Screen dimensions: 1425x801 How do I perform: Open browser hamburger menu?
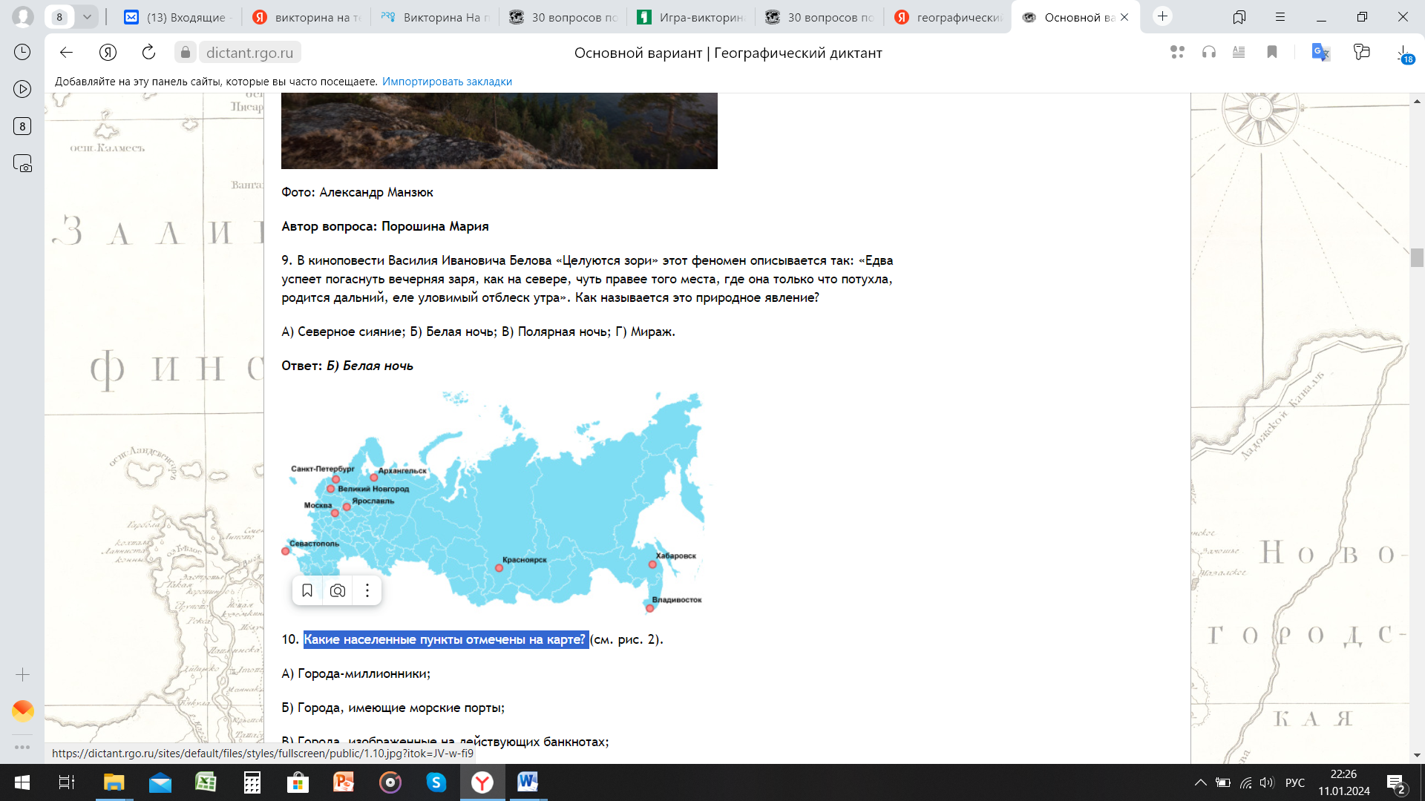pyautogui.click(x=1280, y=17)
